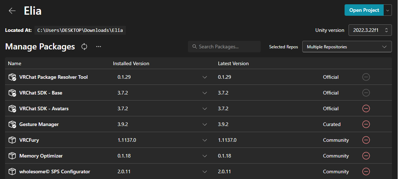Image resolution: width=398 pixels, height=179 pixels.
Task: Open the version dropdown for VRCFury
Action: pos(205,140)
